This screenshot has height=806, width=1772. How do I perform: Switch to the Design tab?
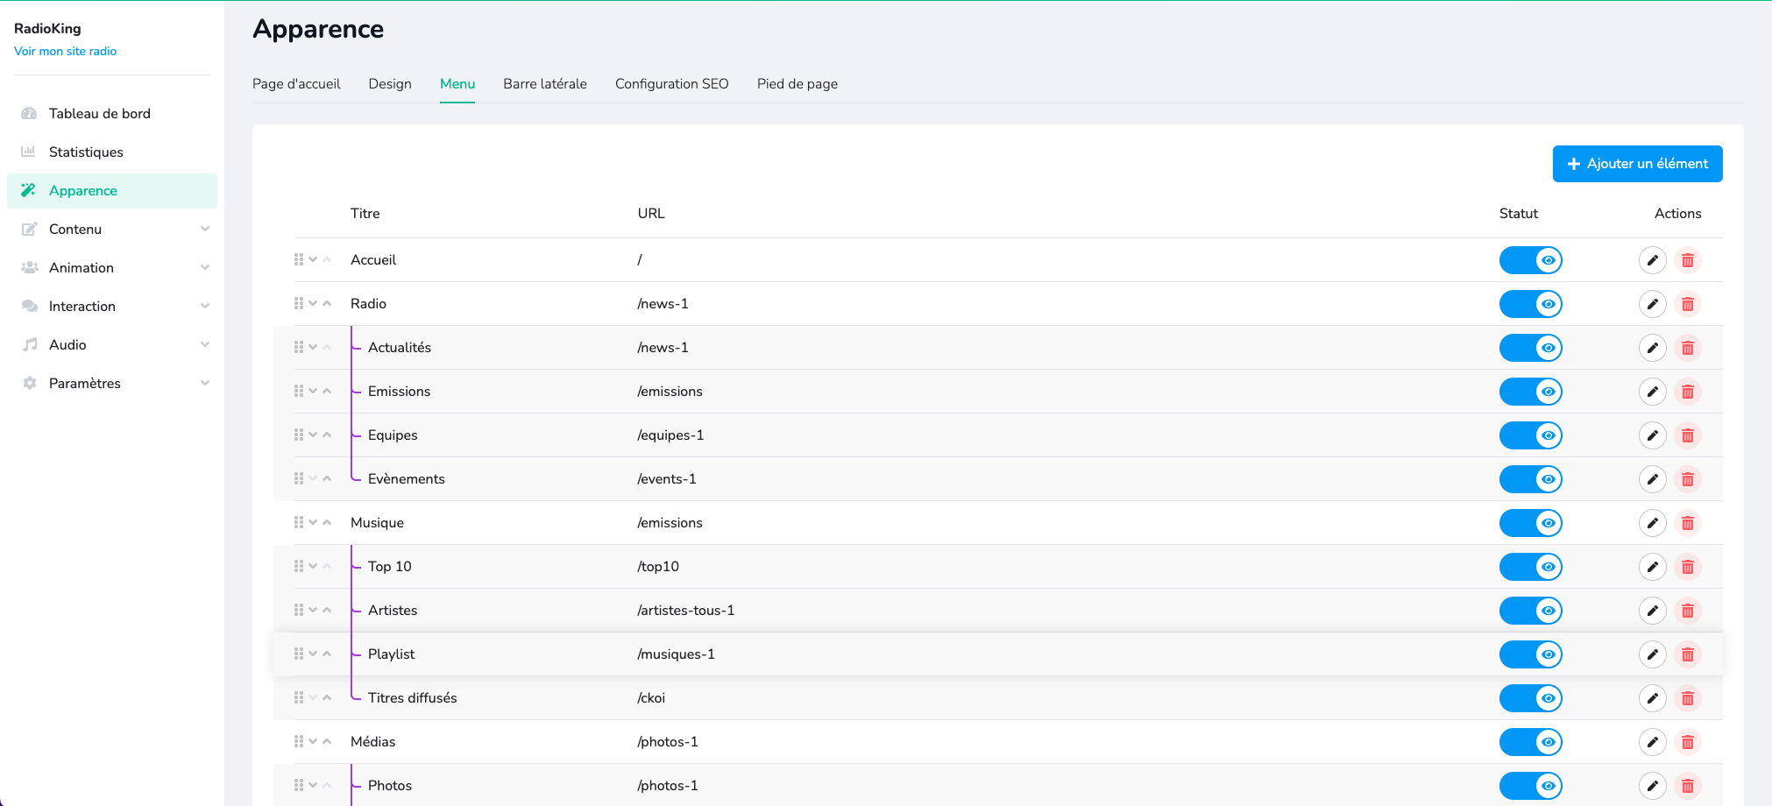point(390,84)
